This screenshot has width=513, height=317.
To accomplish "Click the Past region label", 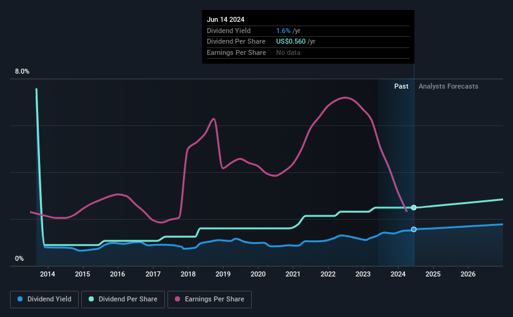I will coord(401,86).
